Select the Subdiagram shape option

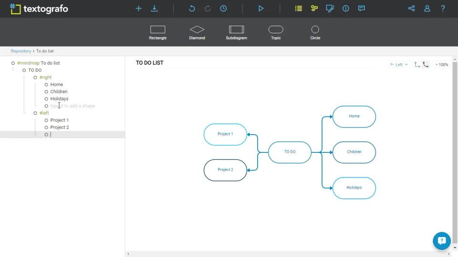[236, 32]
